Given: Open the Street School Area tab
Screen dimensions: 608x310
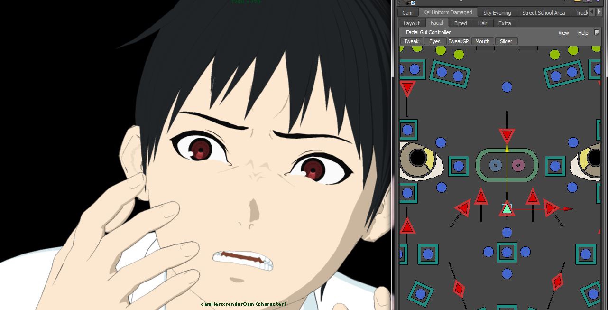Looking at the screenshot, I should tap(544, 13).
